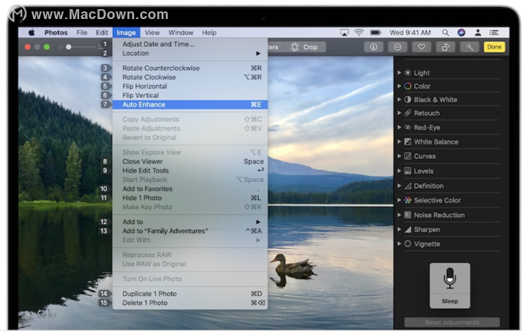Click the Retouch bandage icon

coord(407,113)
